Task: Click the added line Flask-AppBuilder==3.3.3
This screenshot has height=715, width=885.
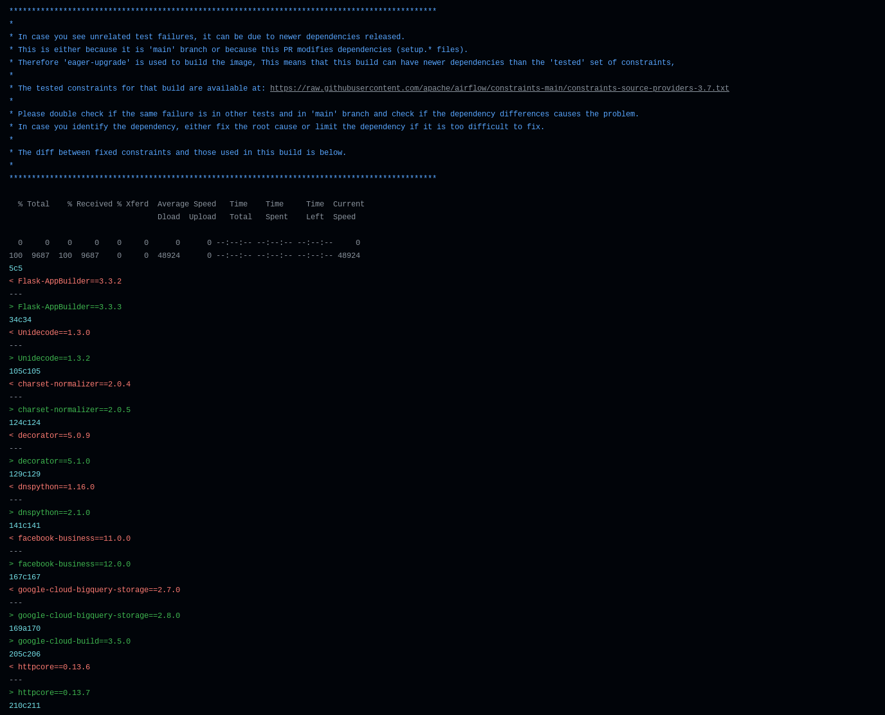Action: [65, 307]
